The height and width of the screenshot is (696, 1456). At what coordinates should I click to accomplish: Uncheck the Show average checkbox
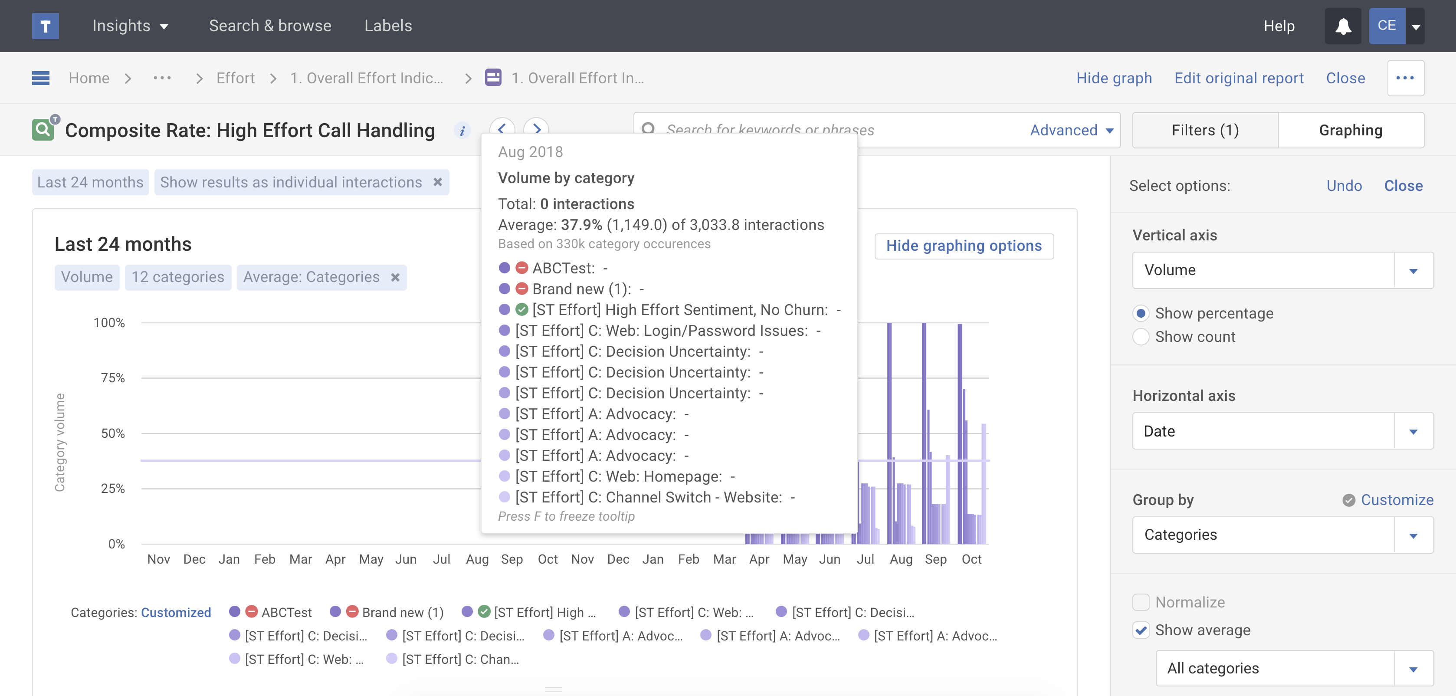point(1141,630)
